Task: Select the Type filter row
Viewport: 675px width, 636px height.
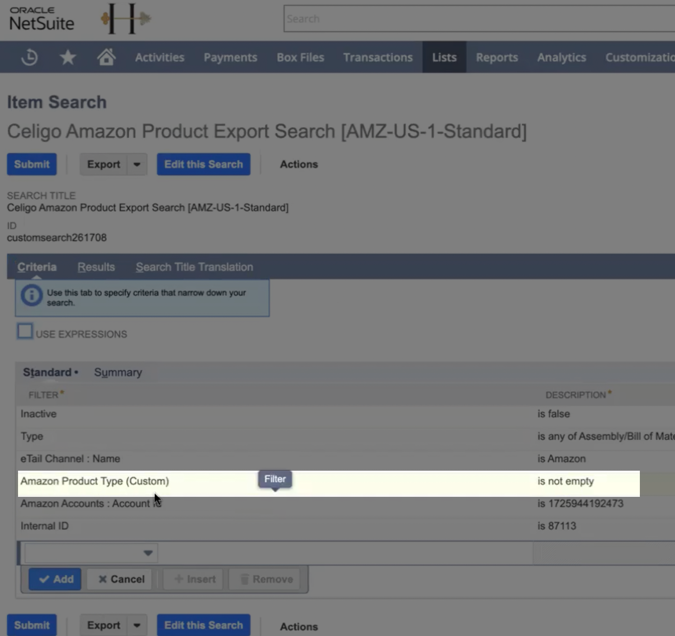Action: coord(346,436)
